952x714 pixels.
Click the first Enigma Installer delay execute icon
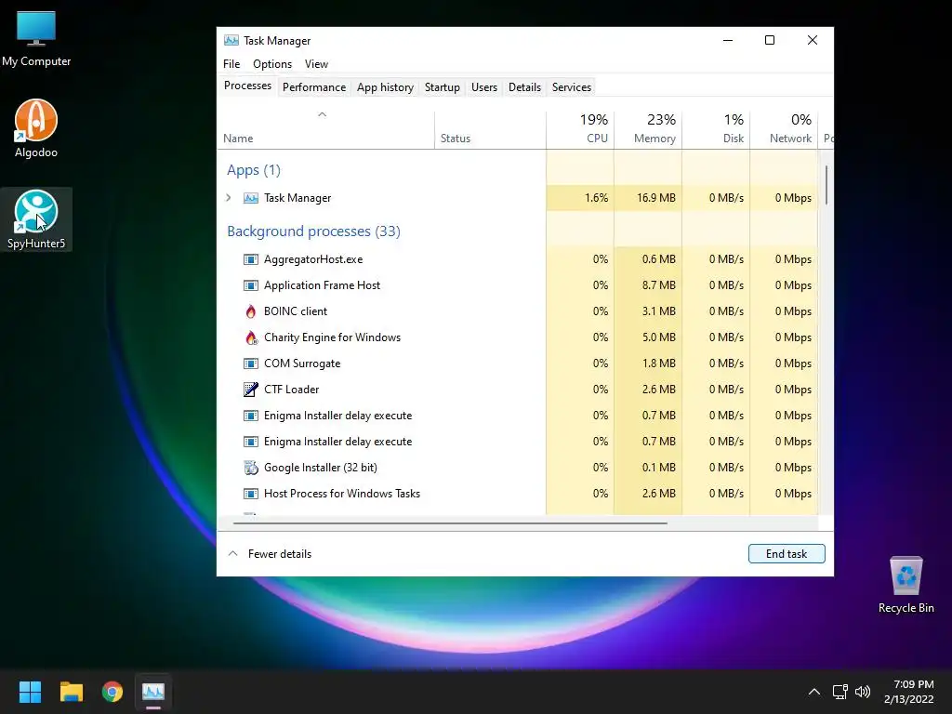pos(251,416)
